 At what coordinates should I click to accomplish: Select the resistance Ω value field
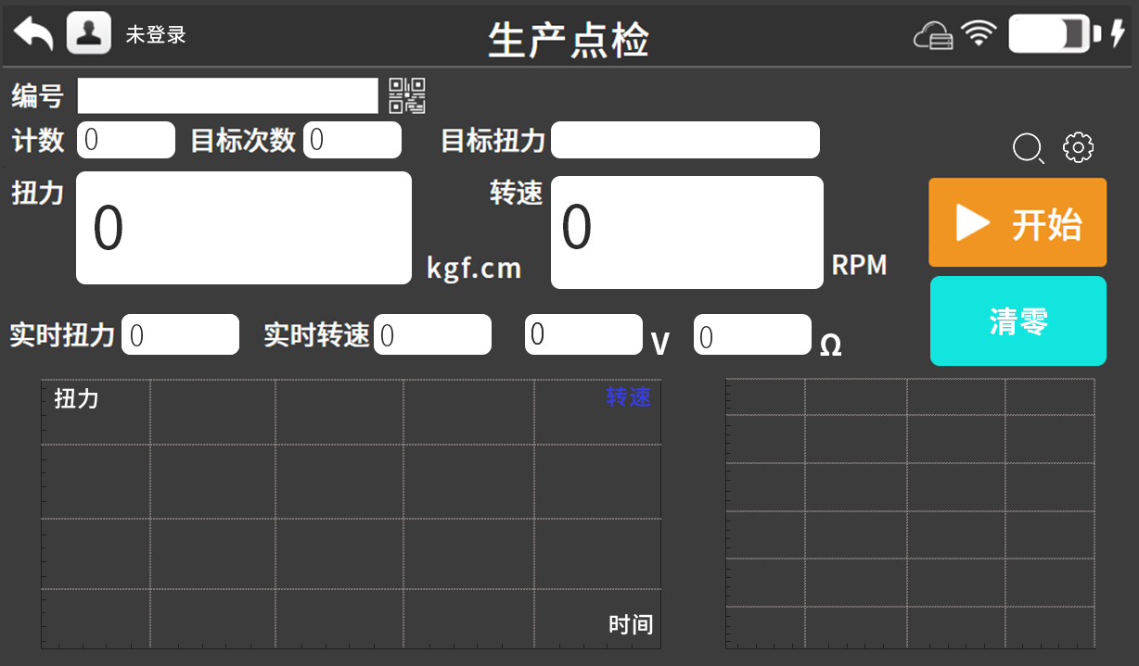(x=753, y=334)
